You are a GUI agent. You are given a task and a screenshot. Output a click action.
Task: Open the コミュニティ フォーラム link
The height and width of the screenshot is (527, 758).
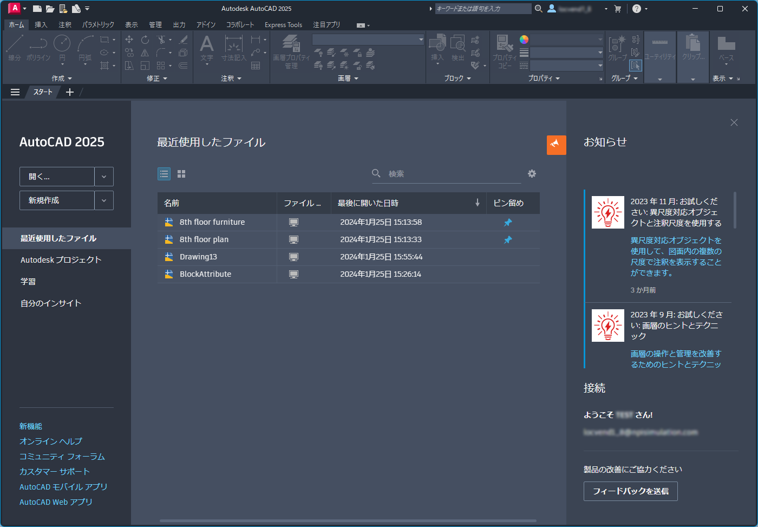62,457
